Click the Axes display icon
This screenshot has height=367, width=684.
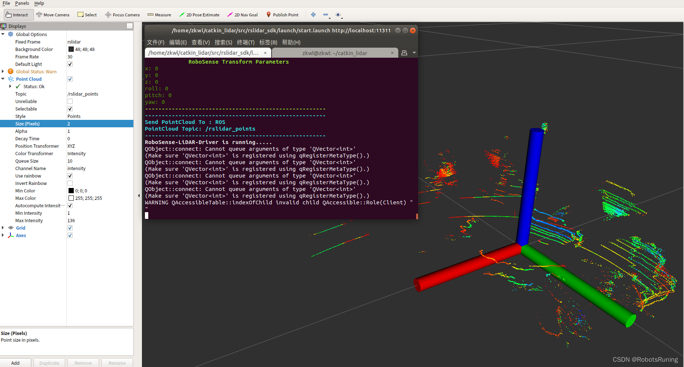11,235
